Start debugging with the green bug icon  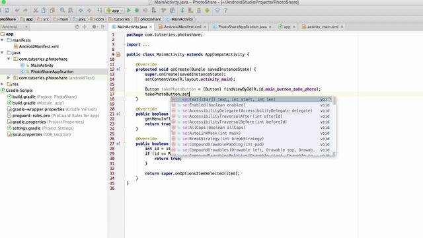137,11
